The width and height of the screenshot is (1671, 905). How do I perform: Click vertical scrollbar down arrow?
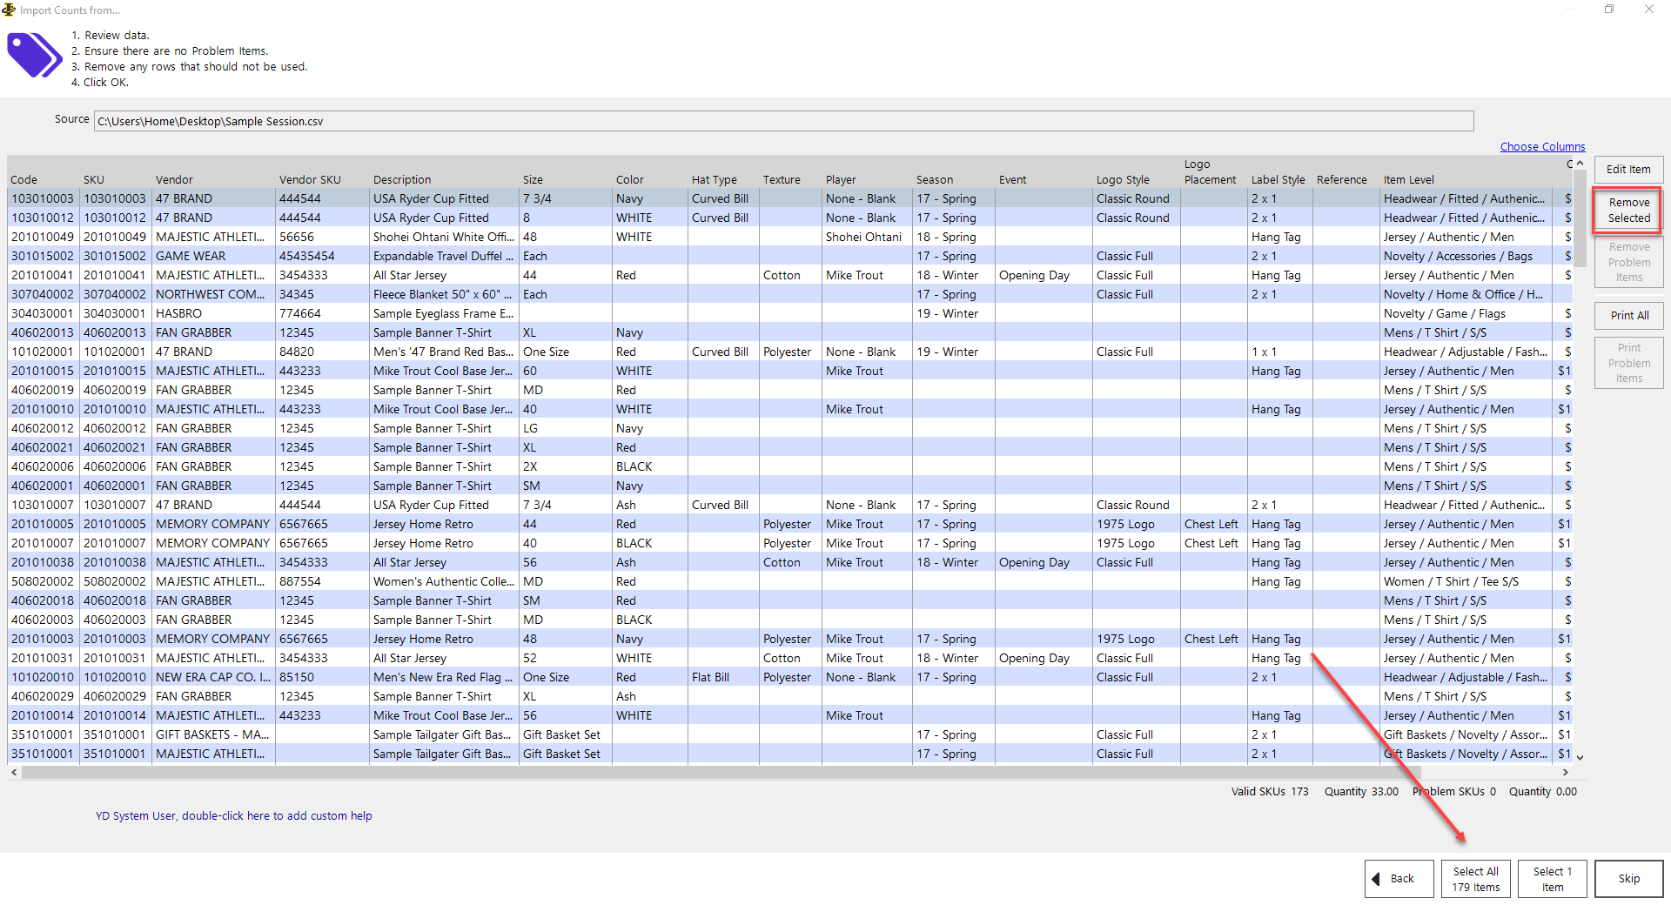(x=1580, y=757)
